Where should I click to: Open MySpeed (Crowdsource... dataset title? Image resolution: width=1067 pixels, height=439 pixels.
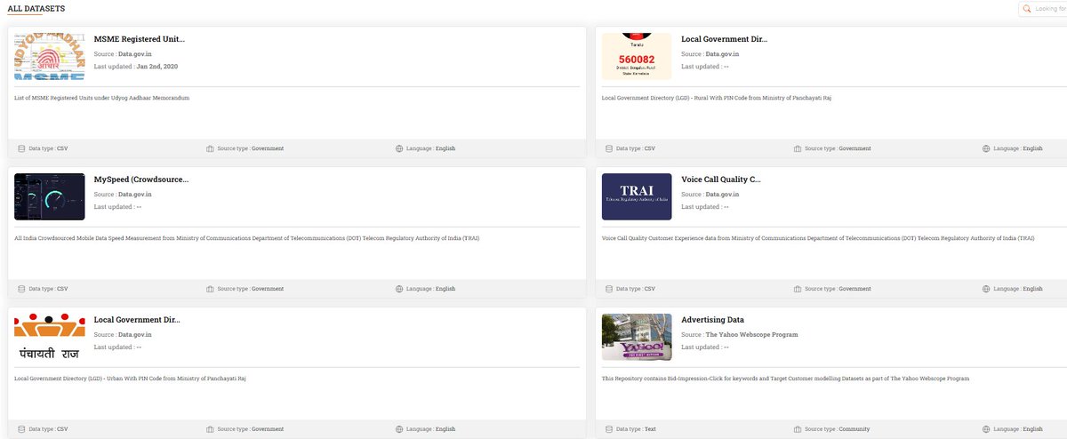pyautogui.click(x=141, y=180)
